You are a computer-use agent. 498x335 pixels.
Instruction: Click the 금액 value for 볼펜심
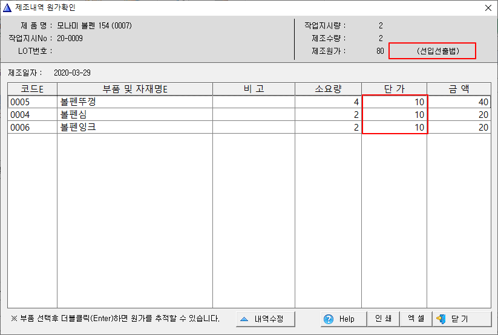483,115
